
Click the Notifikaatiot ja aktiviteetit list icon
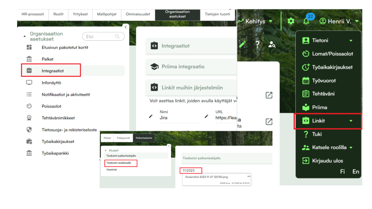(29, 94)
